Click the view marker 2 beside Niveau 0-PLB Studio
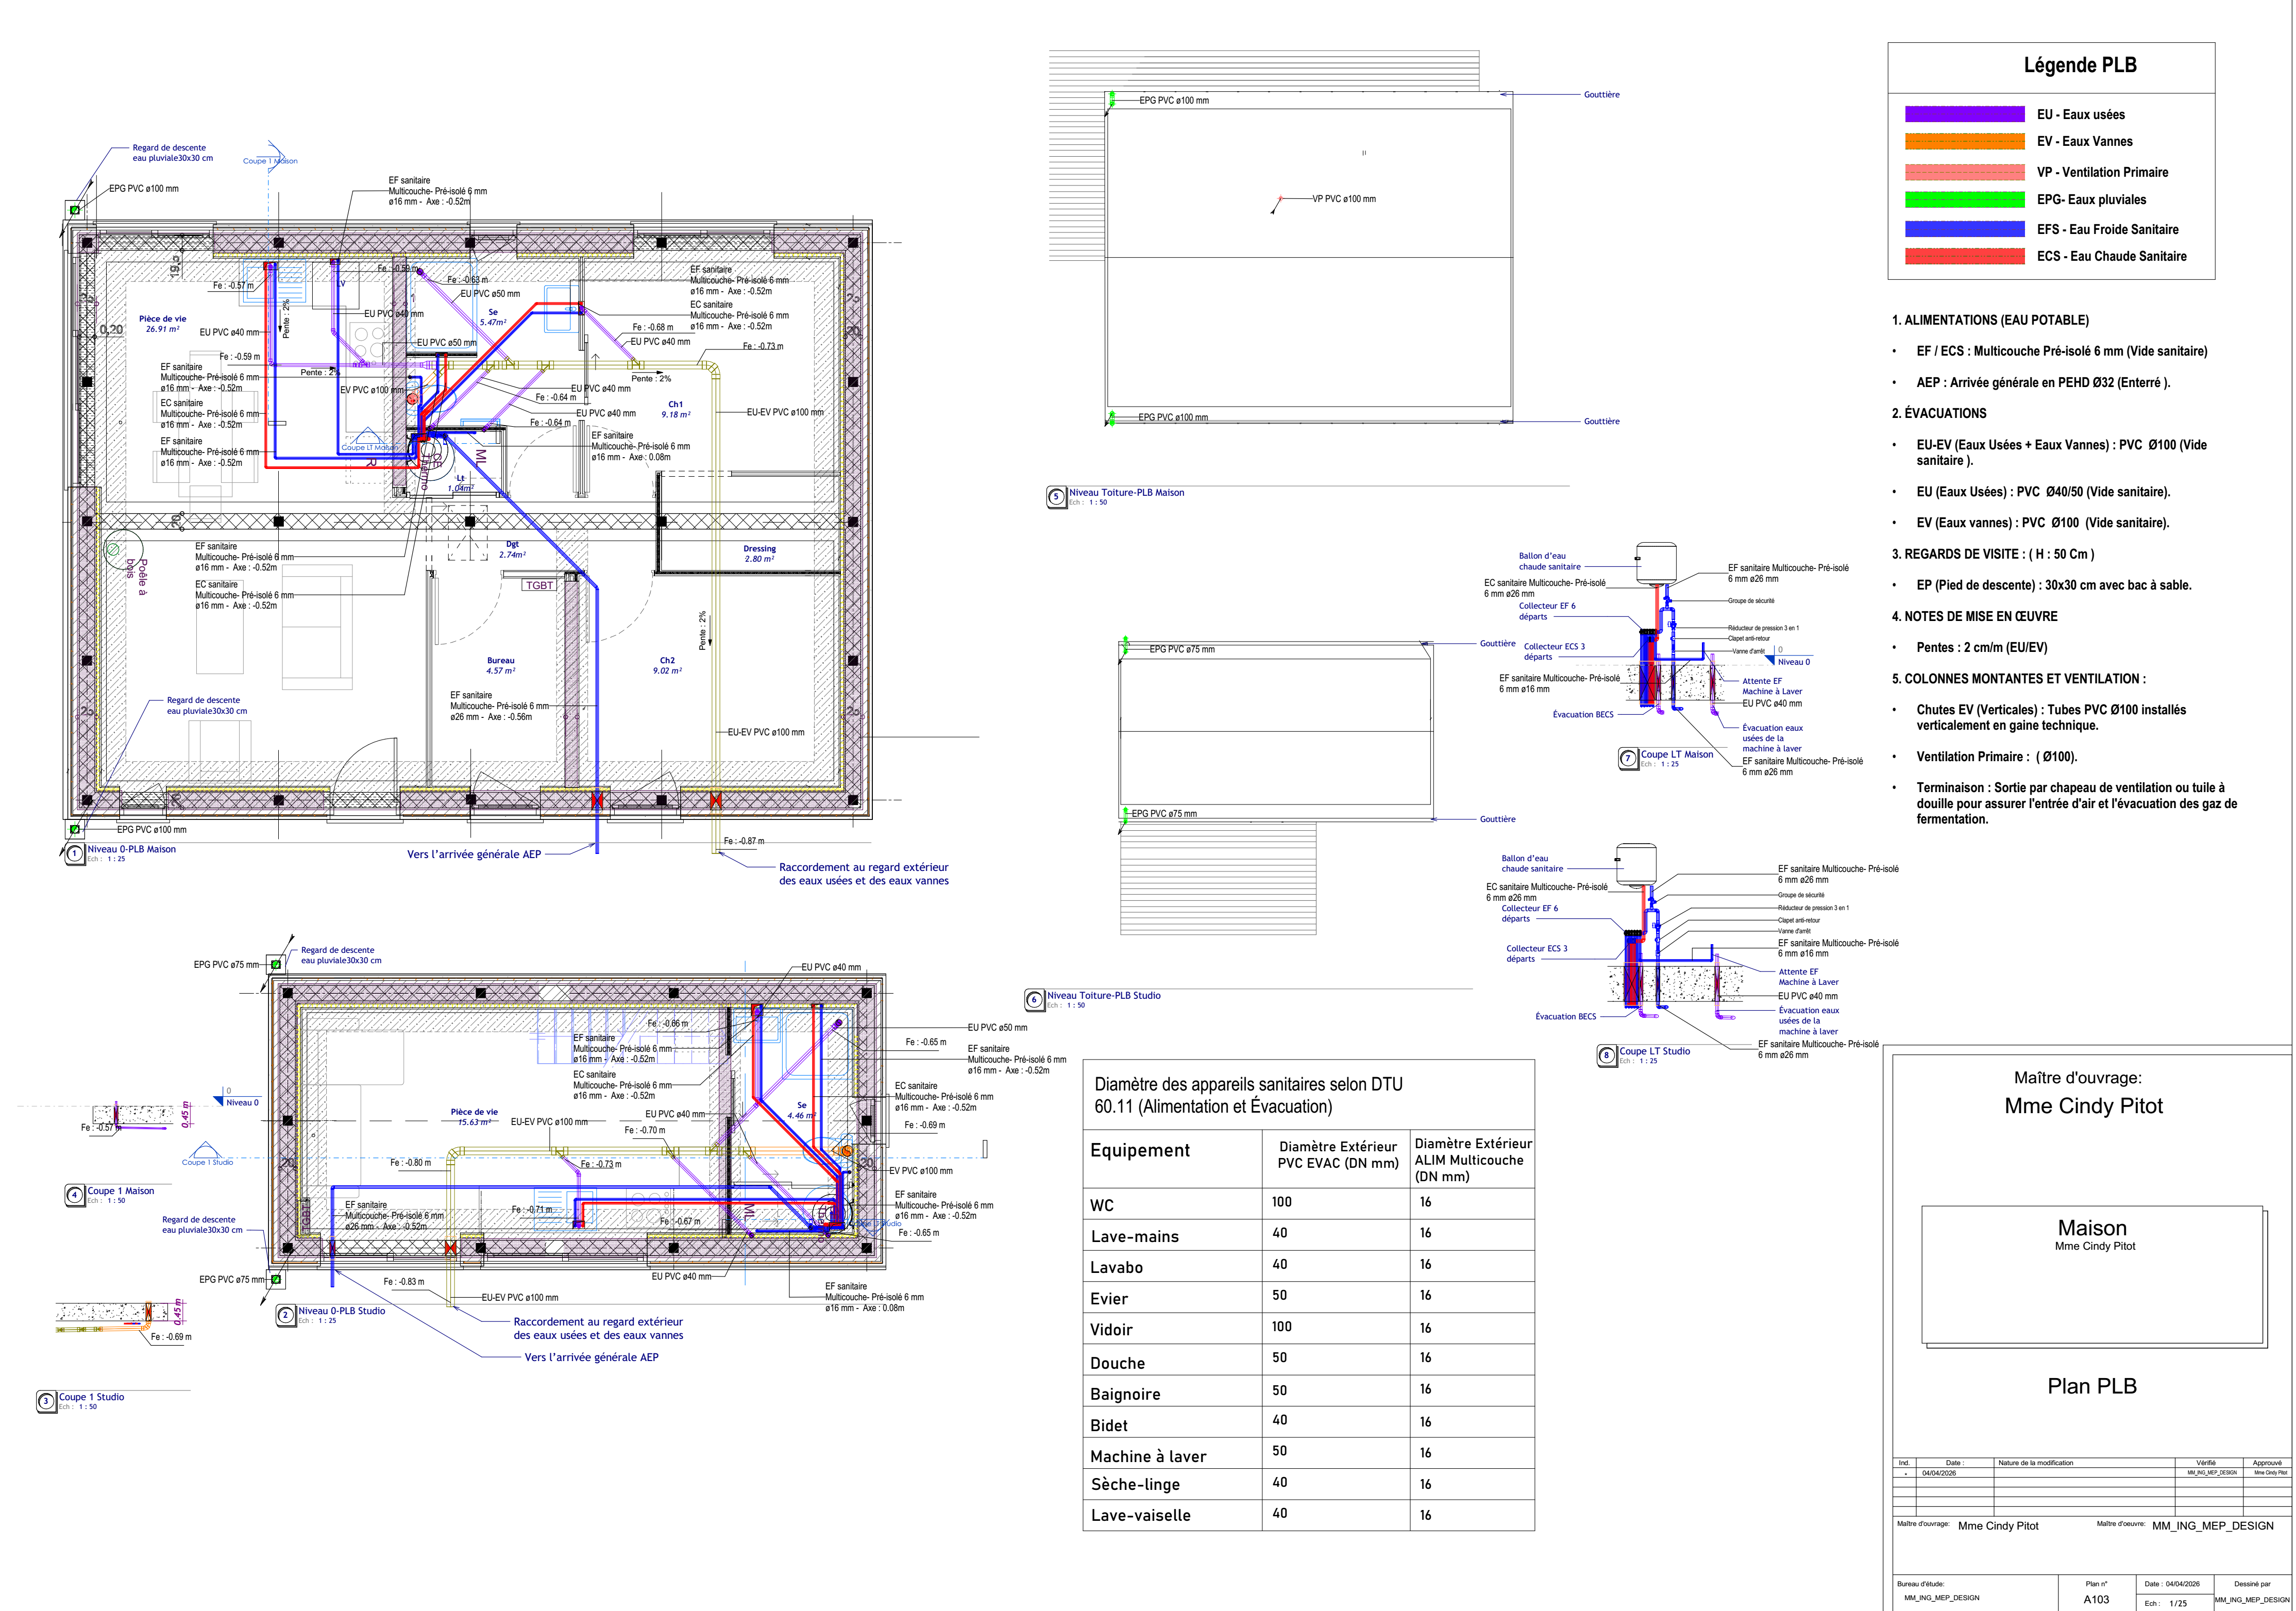This screenshot has width=2296, height=1611. 285,1315
